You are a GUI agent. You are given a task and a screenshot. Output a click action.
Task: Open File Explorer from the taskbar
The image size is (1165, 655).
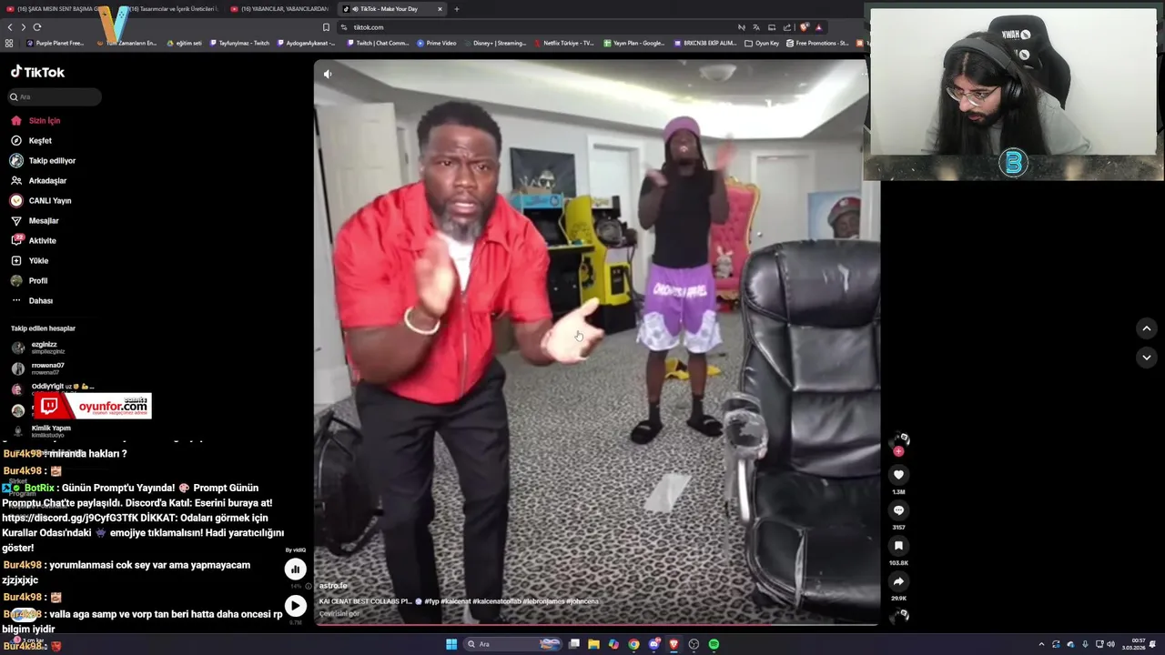pos(593,644)
